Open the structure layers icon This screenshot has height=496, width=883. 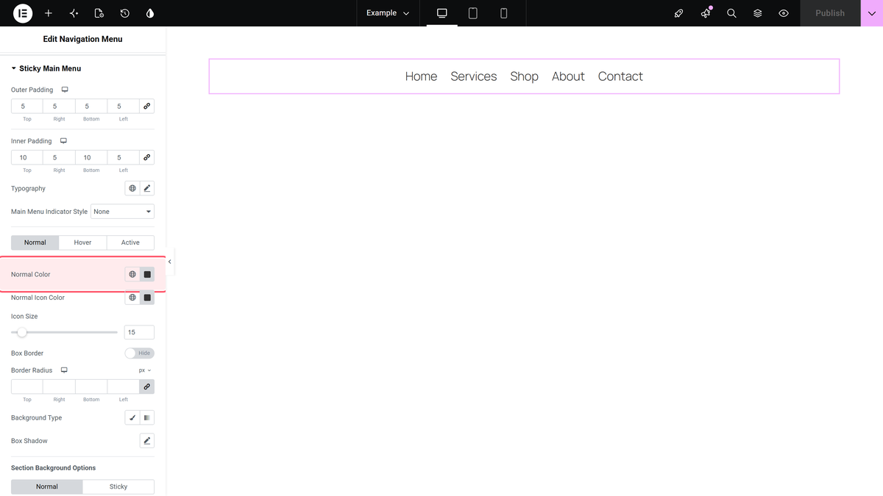(x=757, y=13)
